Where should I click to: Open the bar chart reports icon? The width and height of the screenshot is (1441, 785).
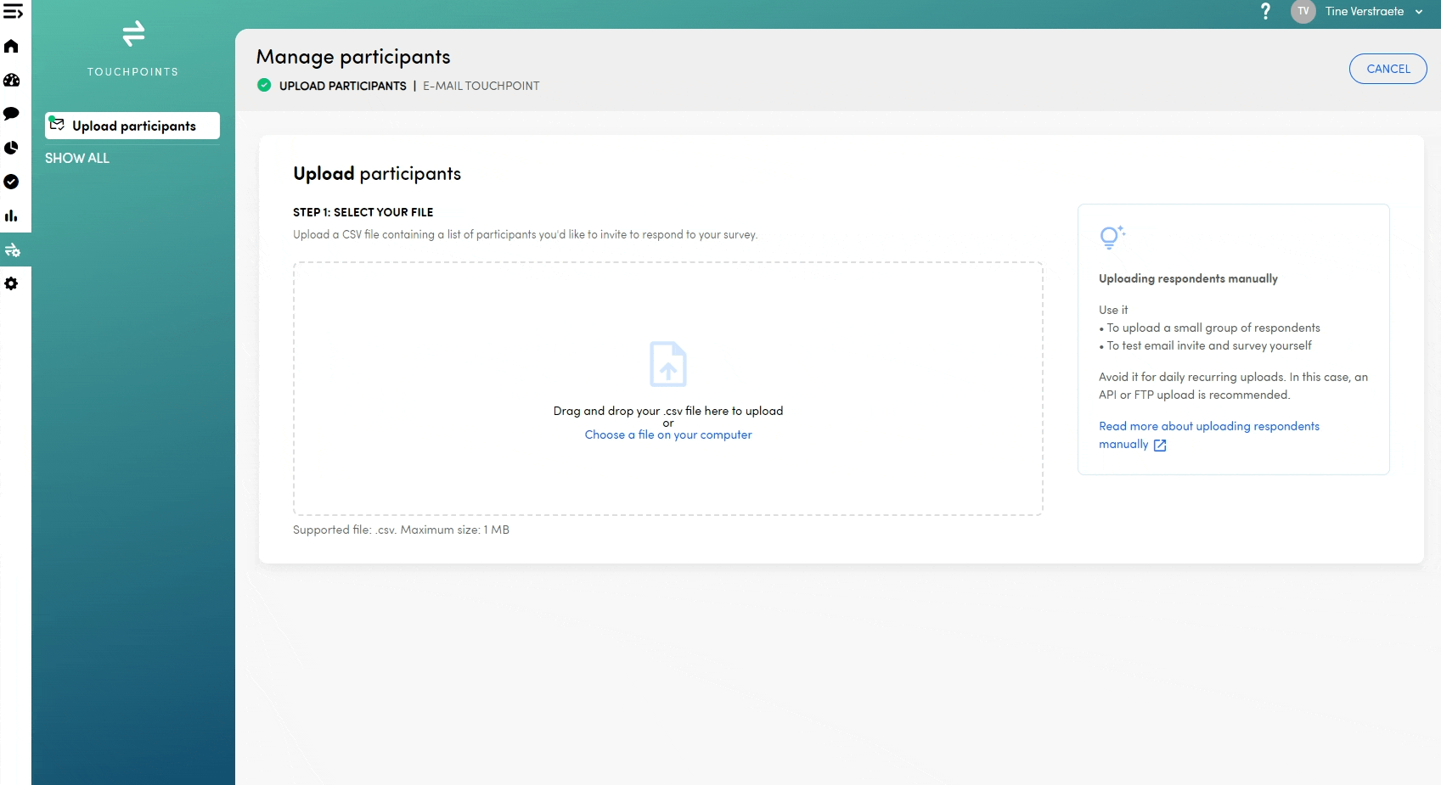coord(11,216)
